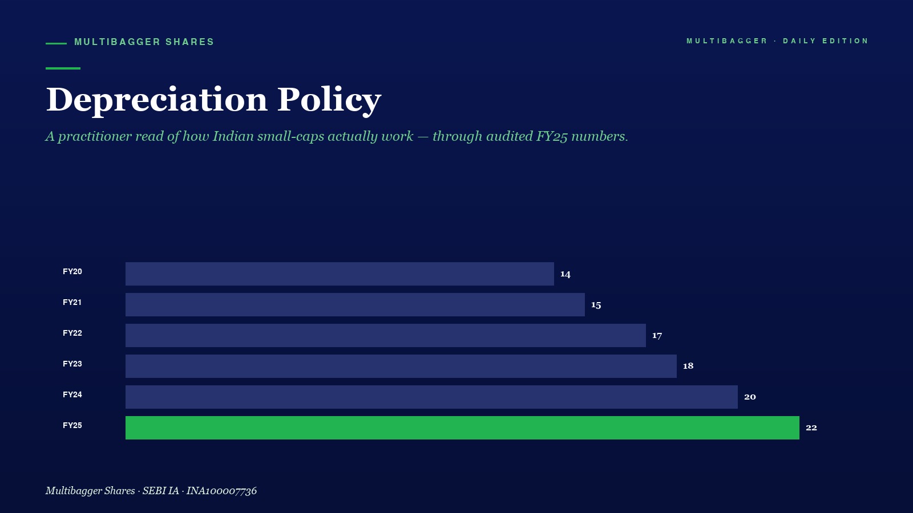913x513 pixels.
Task: Click the Depreciation Policy title
Action: [x=213, y=100]
